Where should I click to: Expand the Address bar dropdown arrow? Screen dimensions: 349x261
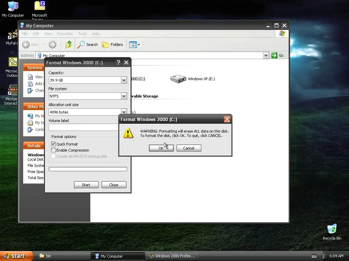click(266, 55)
